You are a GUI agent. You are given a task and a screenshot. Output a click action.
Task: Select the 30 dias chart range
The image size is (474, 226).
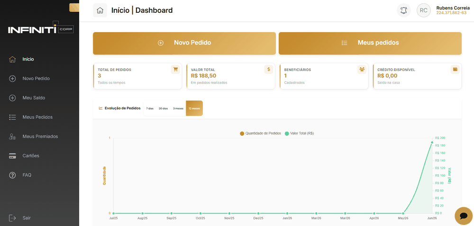click(163, 108)
